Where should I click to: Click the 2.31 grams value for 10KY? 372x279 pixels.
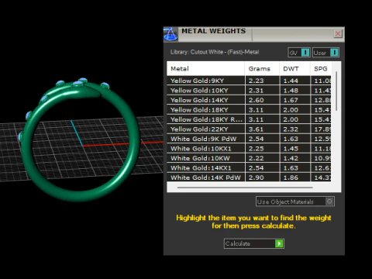[257, 91]
